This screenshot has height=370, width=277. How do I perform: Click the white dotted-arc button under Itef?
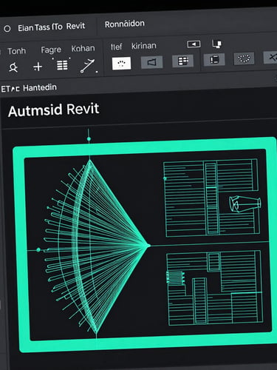coord(121,64)
